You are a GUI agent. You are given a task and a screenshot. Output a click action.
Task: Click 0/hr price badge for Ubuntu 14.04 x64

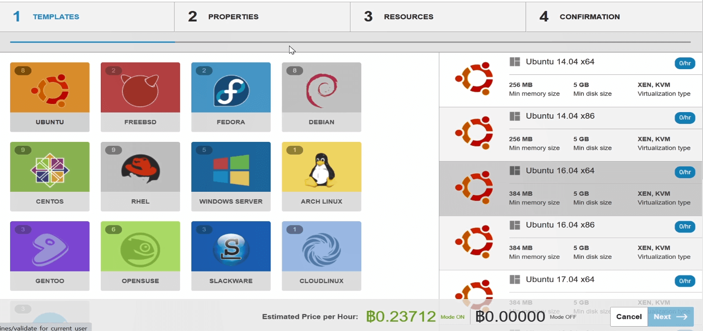pyautogui.click(x=685, y=63)
